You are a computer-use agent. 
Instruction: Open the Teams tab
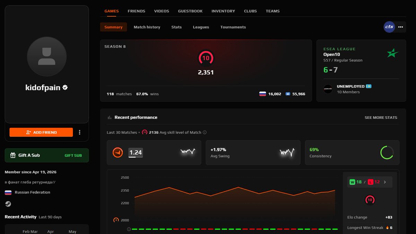pyautogui.click(x=272, y=11)
